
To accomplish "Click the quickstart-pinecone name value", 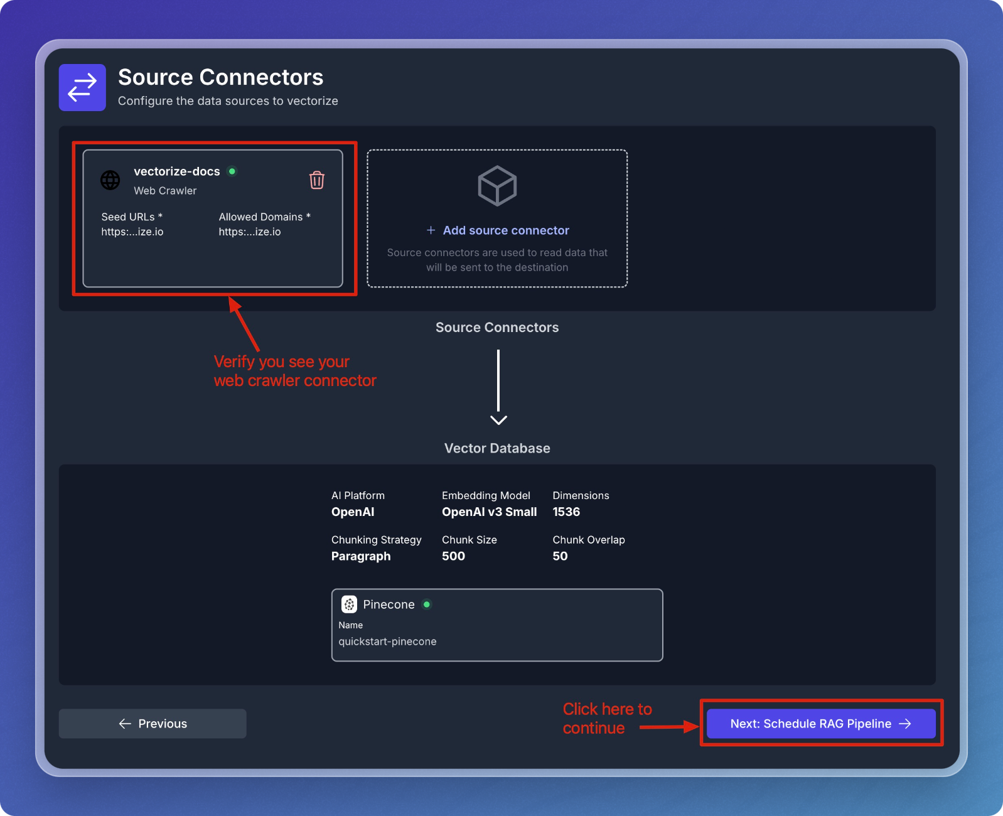I will 387,642.
